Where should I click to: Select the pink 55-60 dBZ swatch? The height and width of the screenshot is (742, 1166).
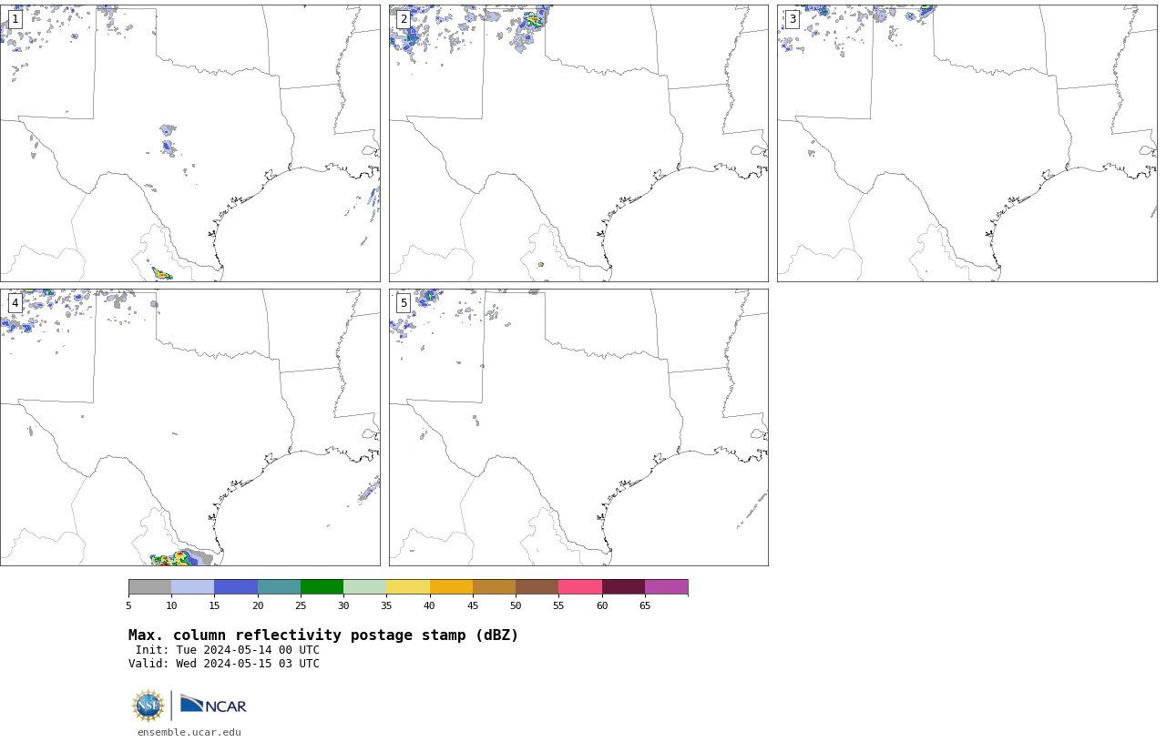click(580, 586)
